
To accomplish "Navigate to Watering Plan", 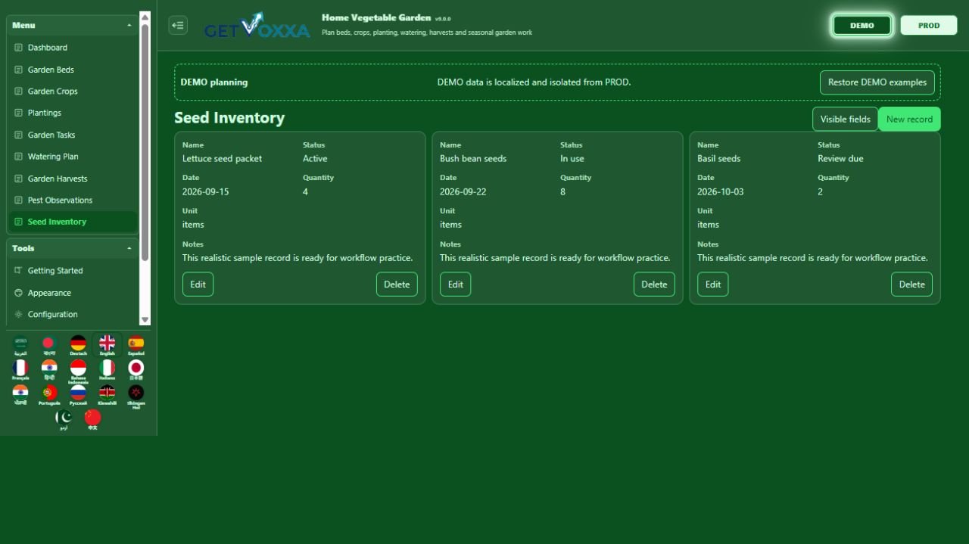I will tap(73, 157).
